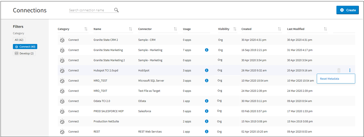This screenshot has width=364, height=137.
Task: Sort the list by Created date
Action: [x=279, y=29]
